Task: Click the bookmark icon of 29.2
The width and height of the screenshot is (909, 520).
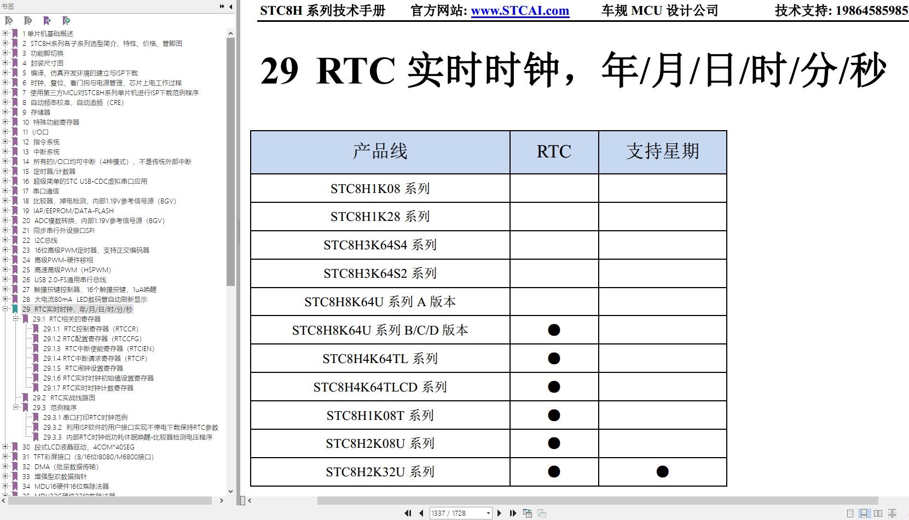Action: coord(25,398)
